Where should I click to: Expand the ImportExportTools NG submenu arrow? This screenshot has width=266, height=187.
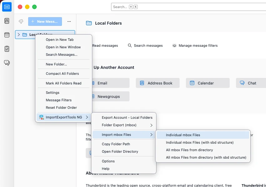click(x=87, y=117)
